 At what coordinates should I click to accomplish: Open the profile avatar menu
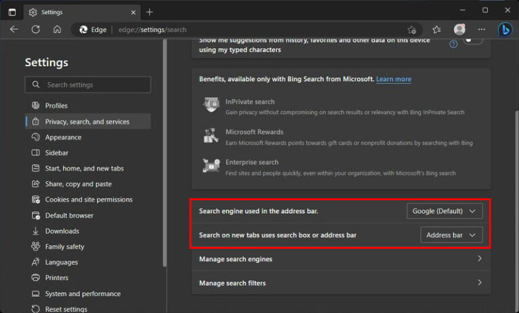pos(460,30)
